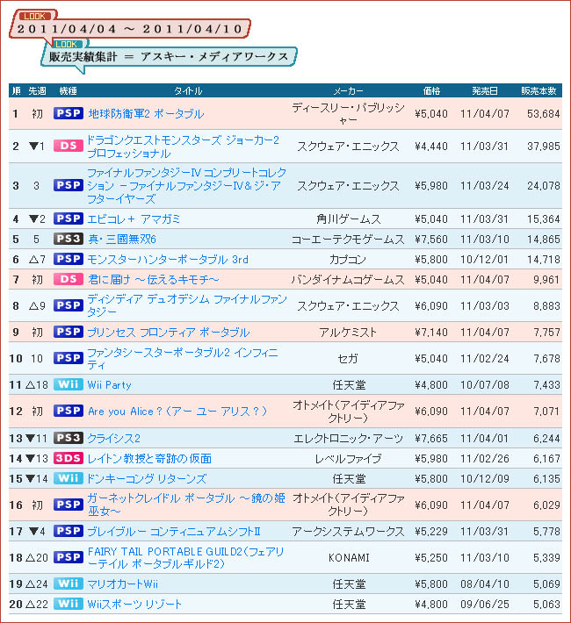Click PSP badge beside ファイナルファンタジーIV

coord(69,185)
